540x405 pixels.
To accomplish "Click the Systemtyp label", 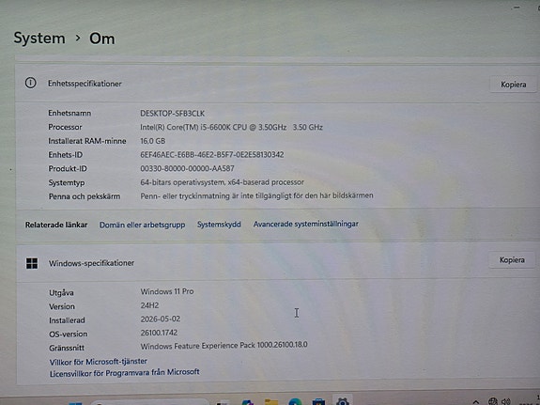I will coord(67,182).
